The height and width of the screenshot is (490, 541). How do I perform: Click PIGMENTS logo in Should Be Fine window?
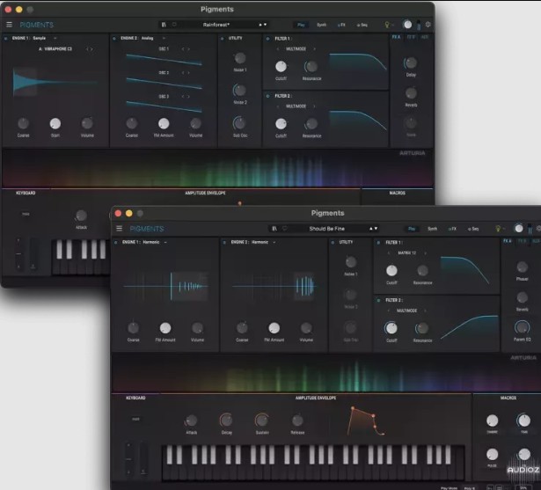(x=147, y=229)
